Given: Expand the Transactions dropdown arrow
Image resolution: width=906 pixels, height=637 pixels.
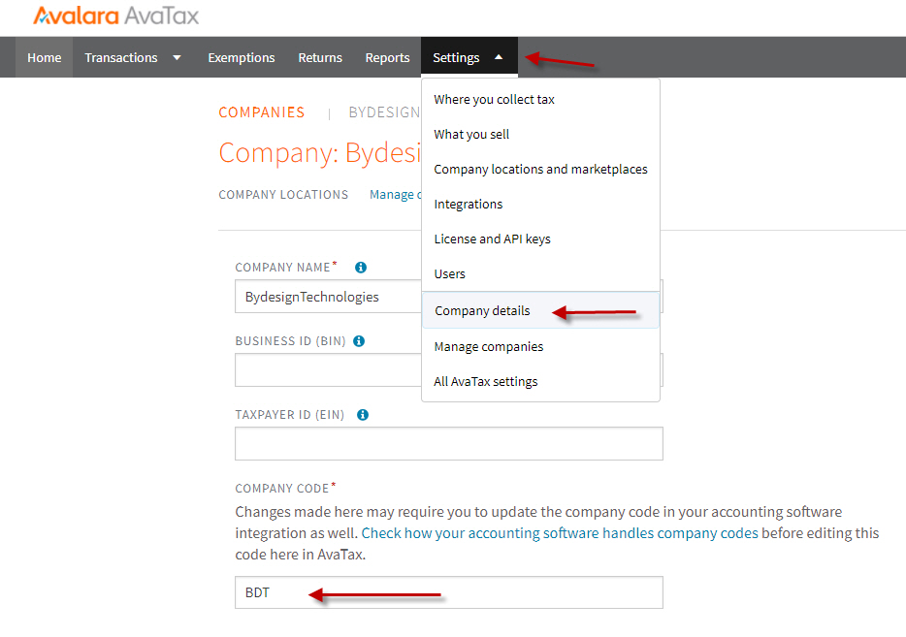Looking at the screenshot, I should [x=177, y=58].
